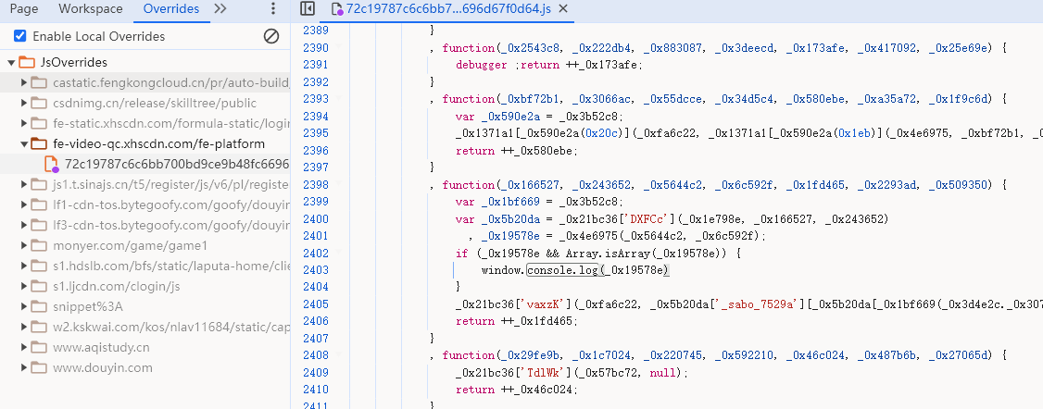Set breakpoint on line number 2400

[x=315, y=218]
